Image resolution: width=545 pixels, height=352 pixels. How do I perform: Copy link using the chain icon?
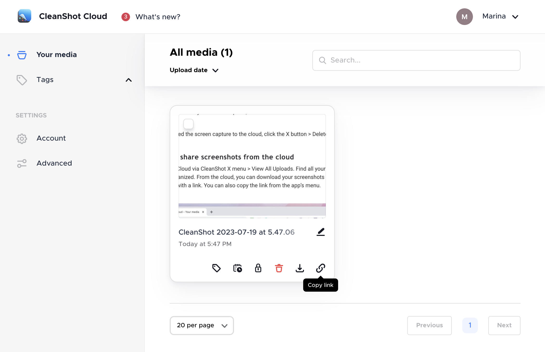click(x=321, y=268)
